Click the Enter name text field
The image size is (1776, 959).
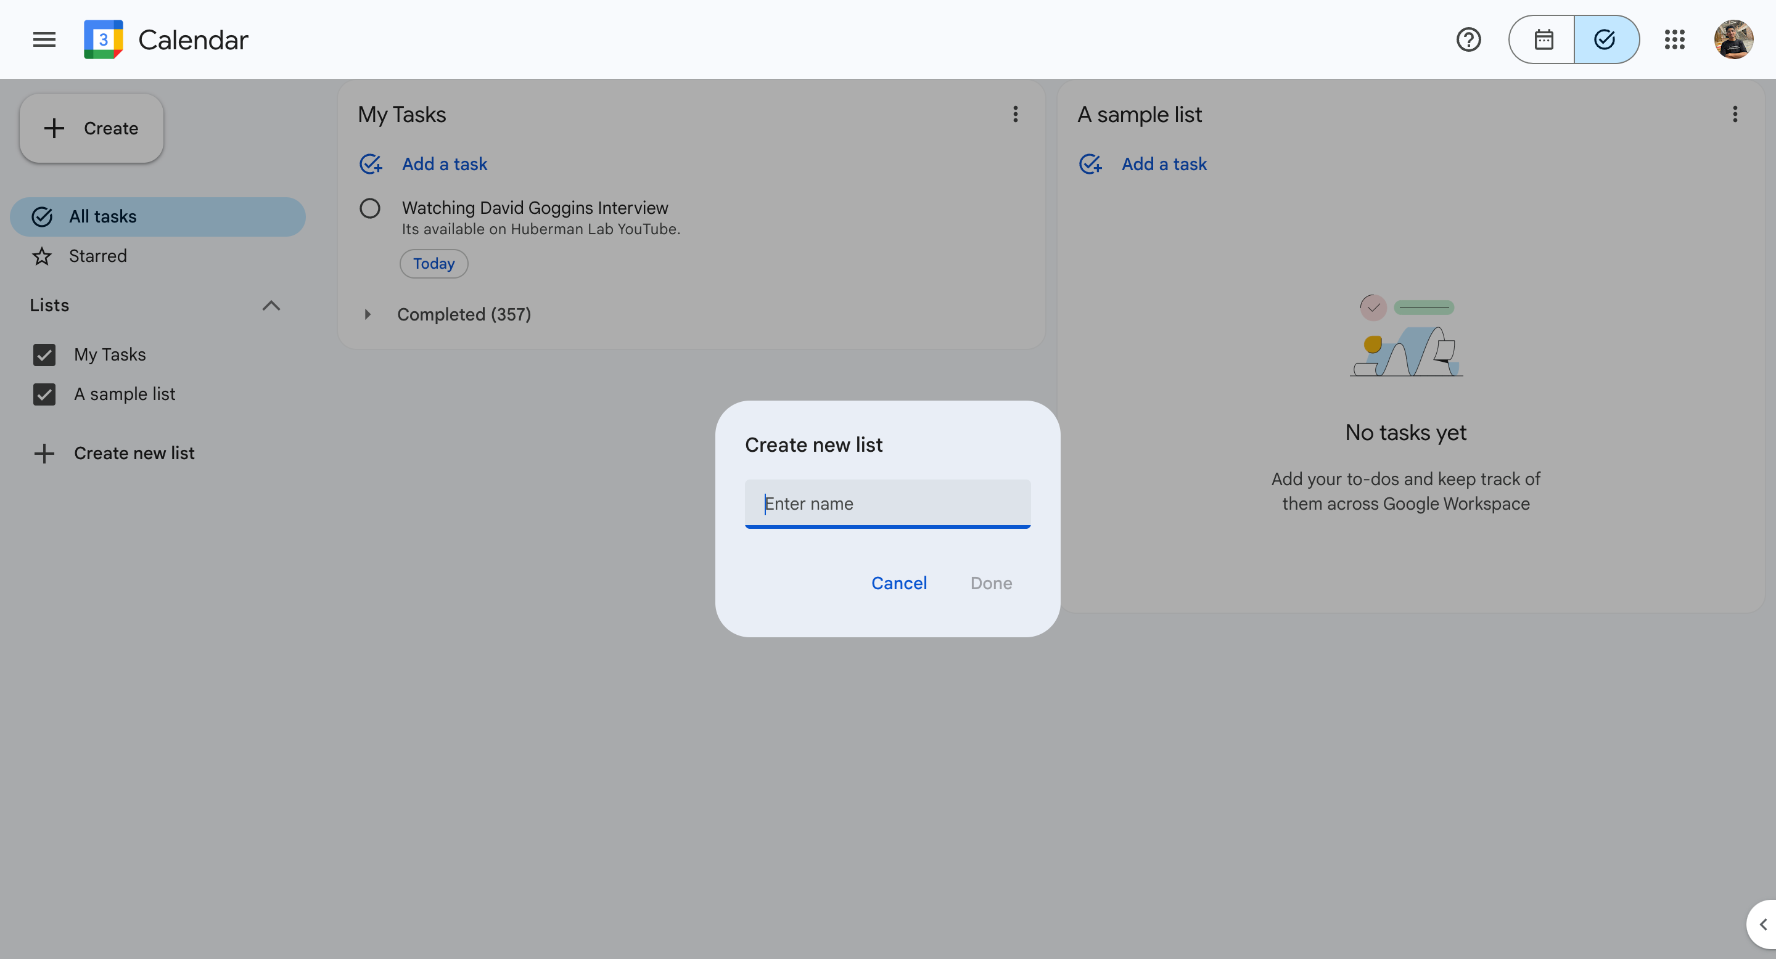coord(887,504)
